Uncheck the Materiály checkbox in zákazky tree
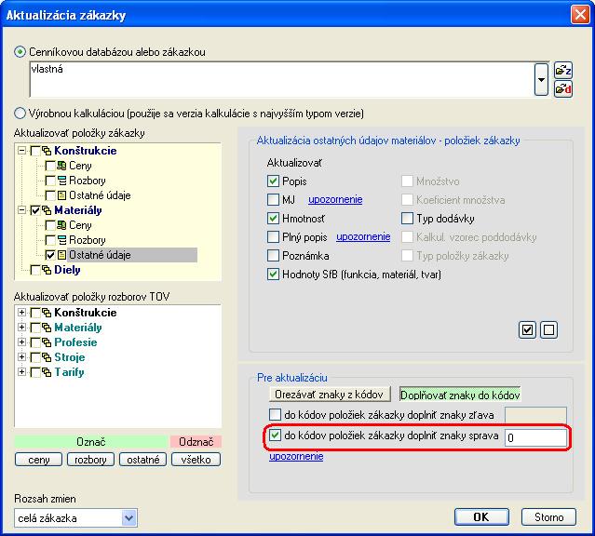 coord(35,210)
